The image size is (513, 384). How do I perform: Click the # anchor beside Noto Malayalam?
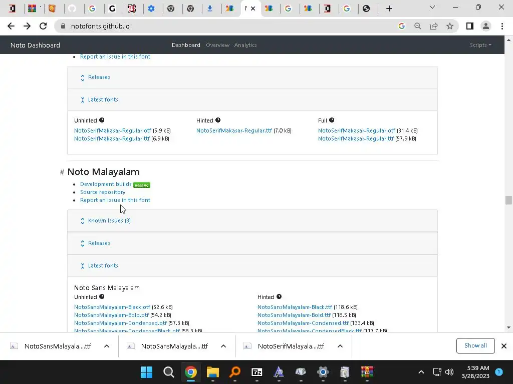(x=62, y=172)
